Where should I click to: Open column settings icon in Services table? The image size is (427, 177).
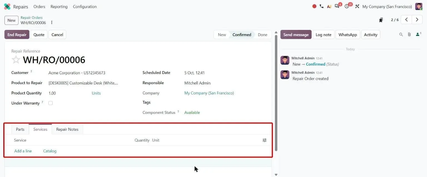coord(264,140)
